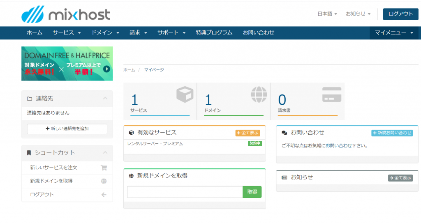
Task: Click the box icon in services tile
Action: (185, 94)
